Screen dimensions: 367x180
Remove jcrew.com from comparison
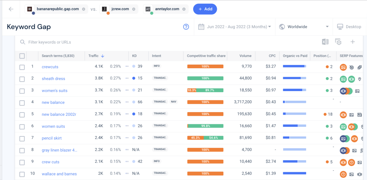[134, 9]
